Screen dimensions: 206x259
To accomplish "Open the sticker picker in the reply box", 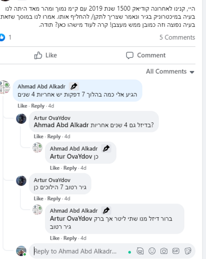I will (x=188, y=251).
